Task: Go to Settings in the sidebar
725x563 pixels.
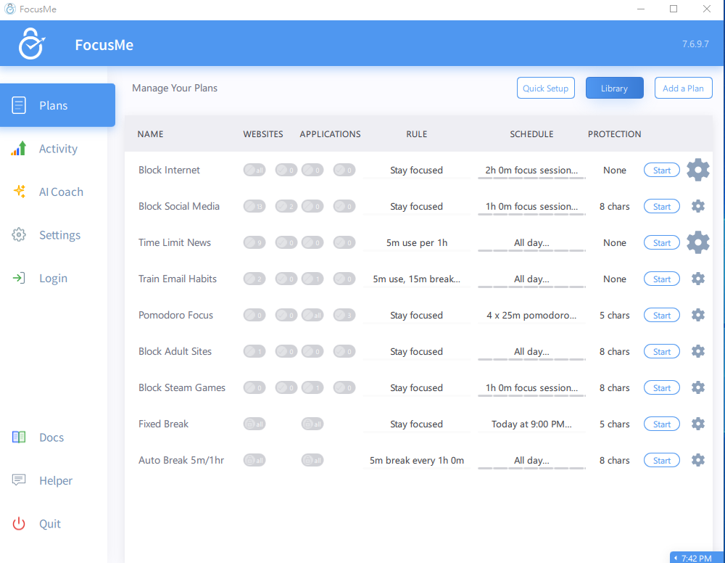Action: (x=59, y=235)
